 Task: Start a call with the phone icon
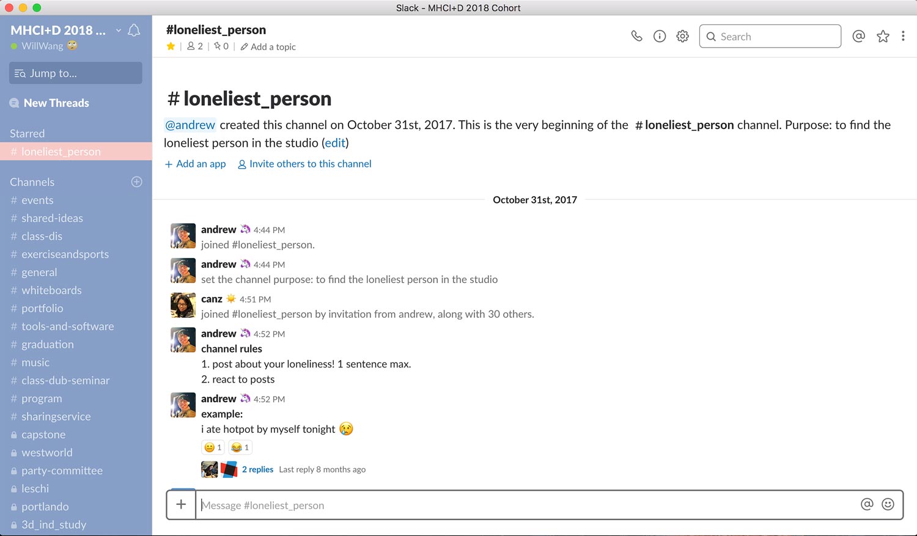(636, 36)
